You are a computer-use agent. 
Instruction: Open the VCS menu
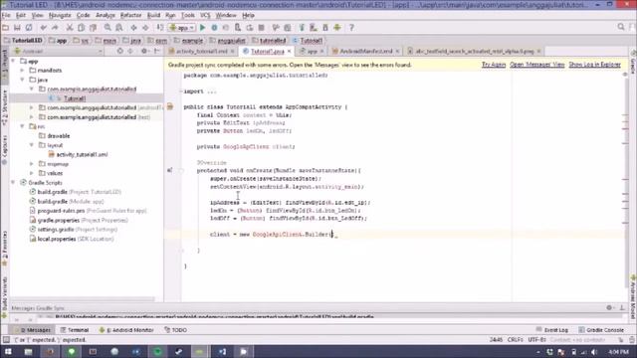pyautogui.click(x=205, y=15)
